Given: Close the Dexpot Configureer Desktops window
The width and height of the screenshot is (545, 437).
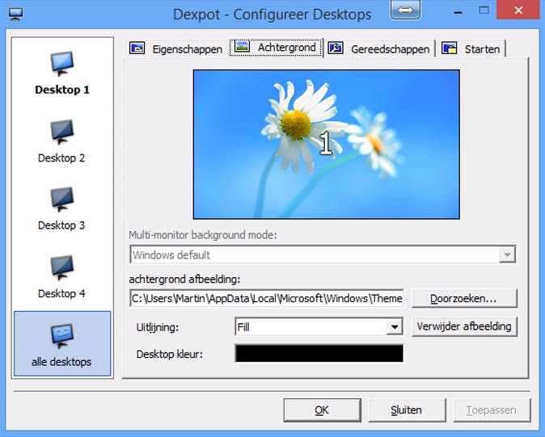Looking at the screenshot, I should point(518,11).
